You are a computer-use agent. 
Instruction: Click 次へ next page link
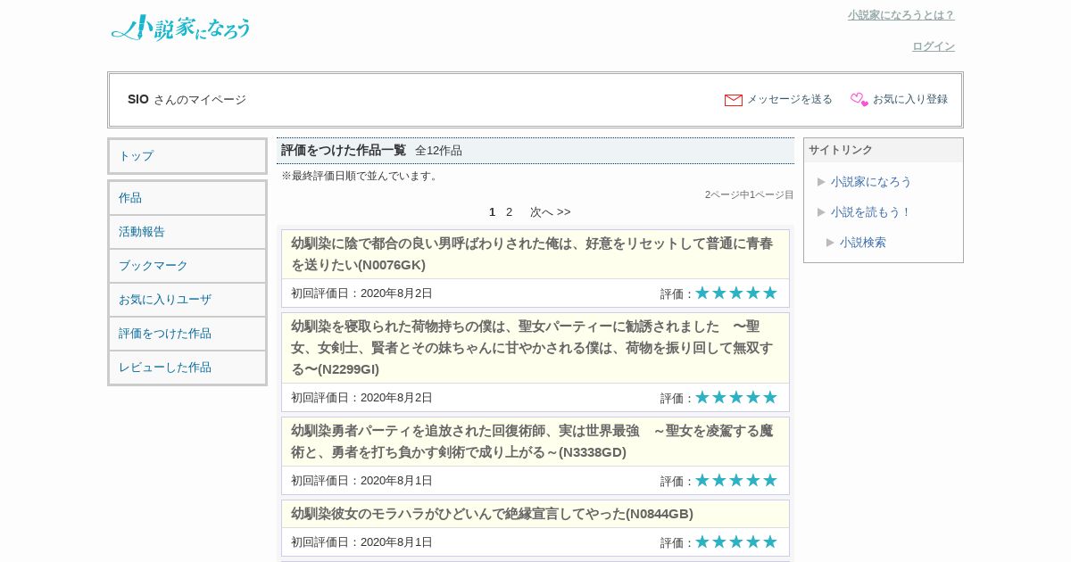(542, 212)
